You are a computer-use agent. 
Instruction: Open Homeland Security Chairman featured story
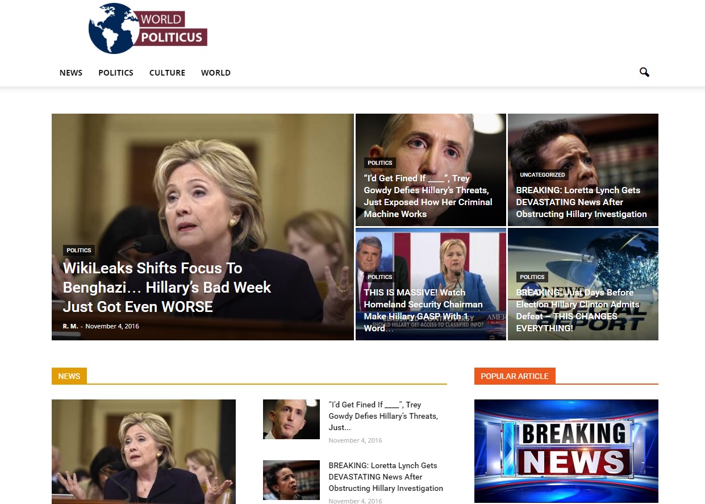point(423,310)
